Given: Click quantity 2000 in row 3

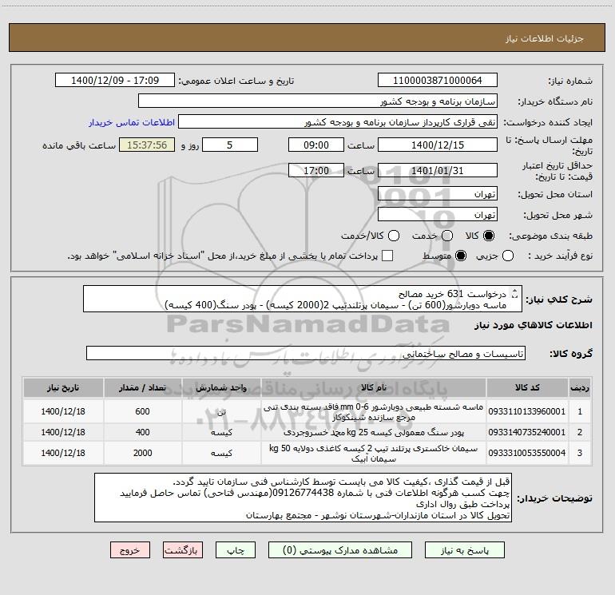Looking at the screenshot, I should coord(142,453).
